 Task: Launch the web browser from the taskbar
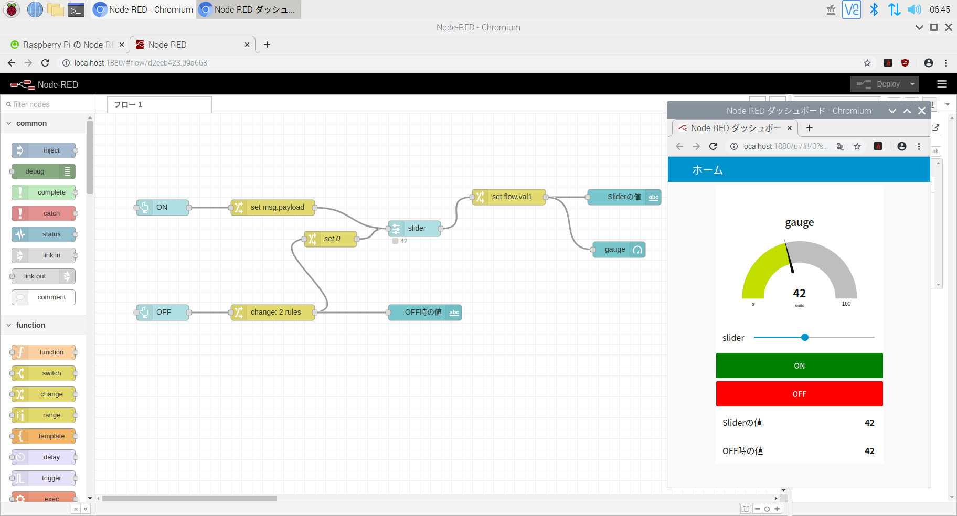click(35, 9)
